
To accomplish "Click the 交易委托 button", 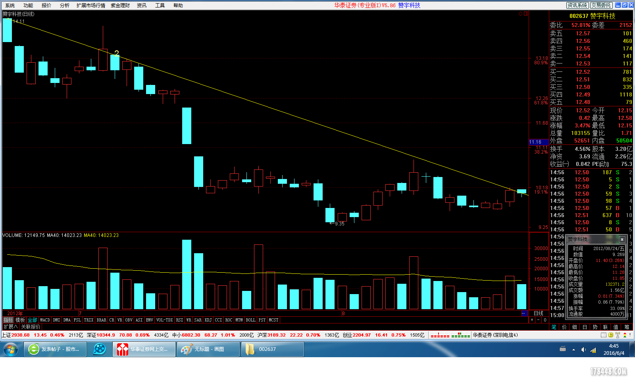I will 601,5.
